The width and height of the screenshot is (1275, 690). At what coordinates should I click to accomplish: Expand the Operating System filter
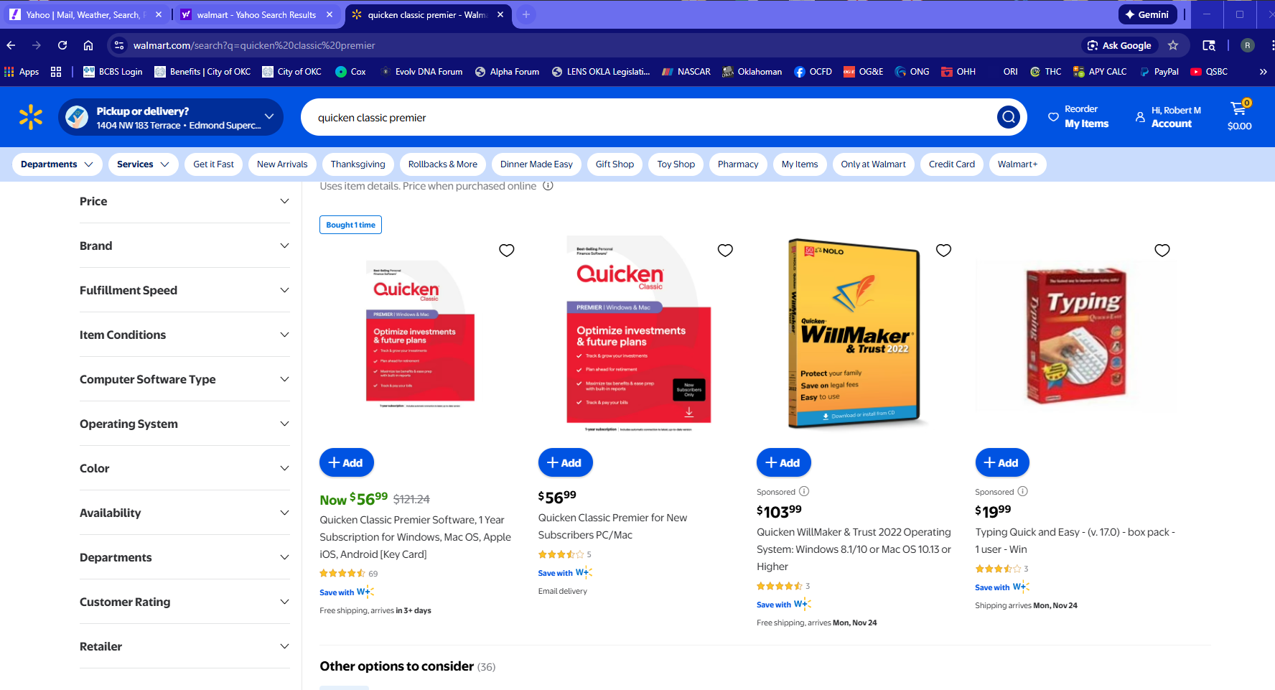pos(185,424)
